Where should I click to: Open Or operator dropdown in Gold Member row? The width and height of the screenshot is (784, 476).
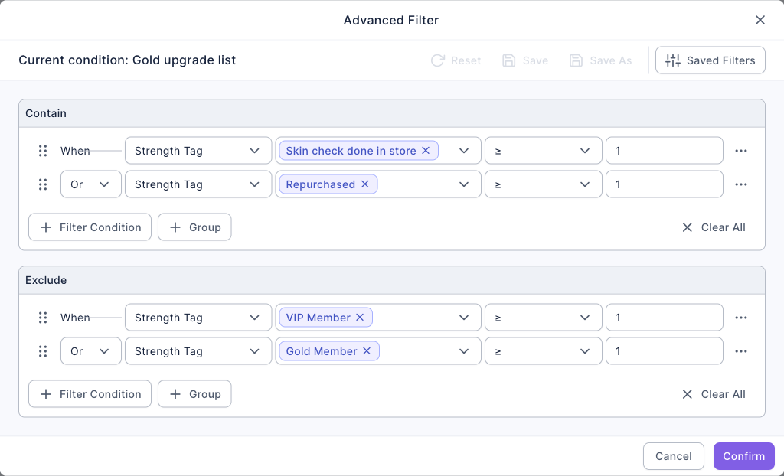(91, 351)
